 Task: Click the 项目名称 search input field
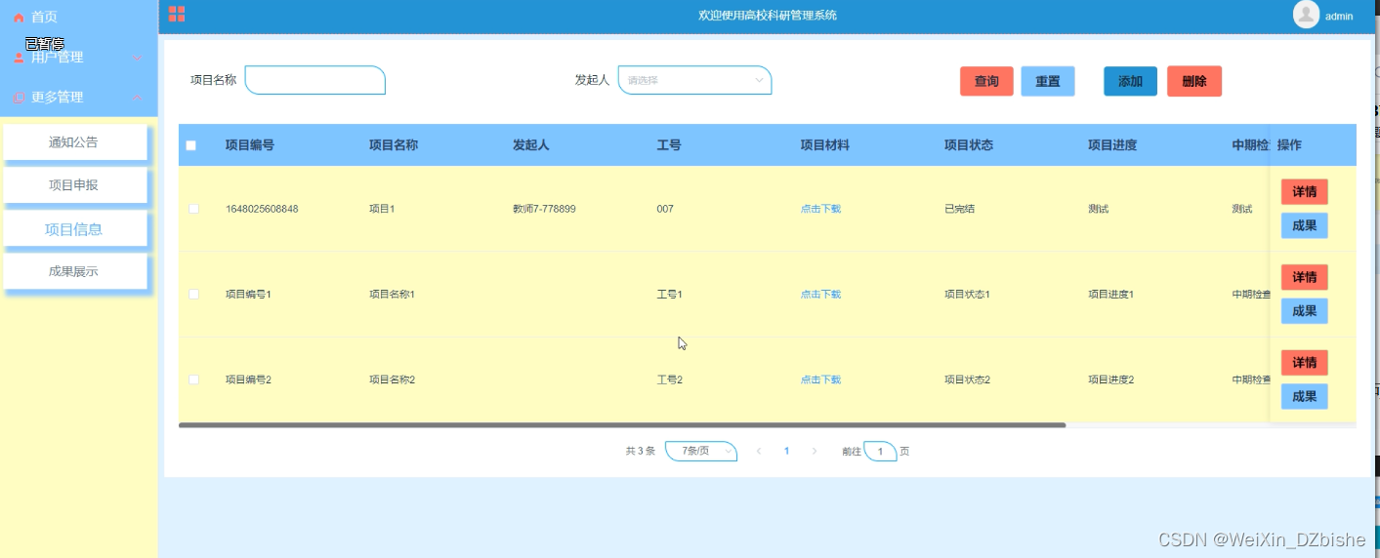315,80
